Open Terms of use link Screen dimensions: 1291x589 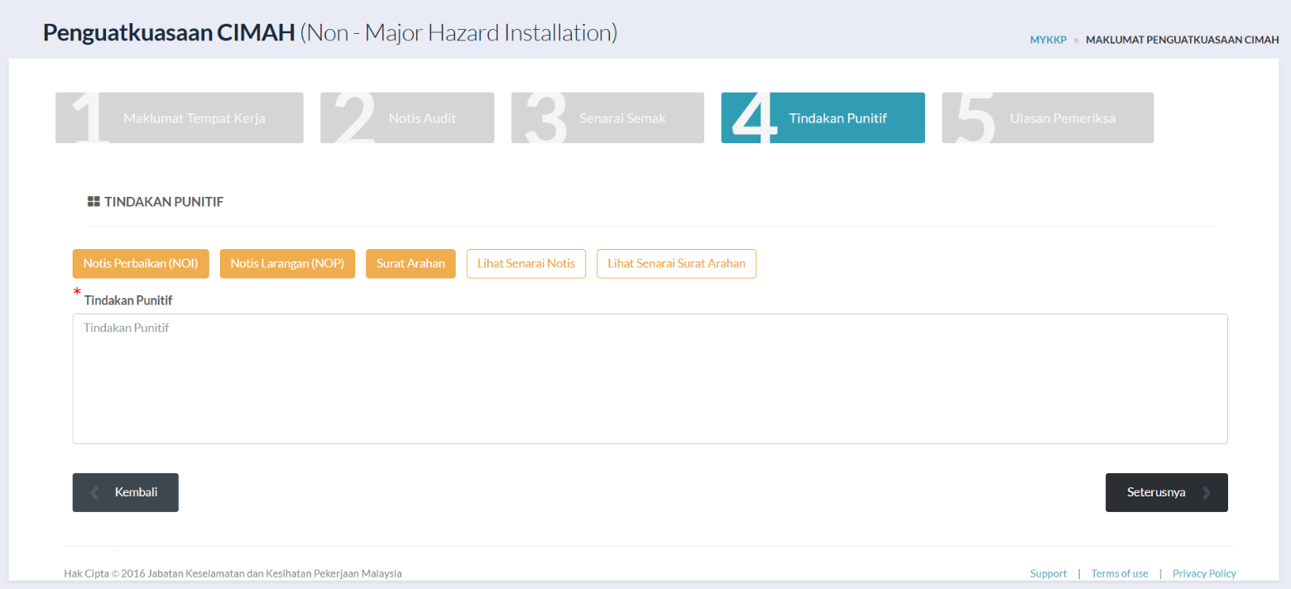(1120, 573)
